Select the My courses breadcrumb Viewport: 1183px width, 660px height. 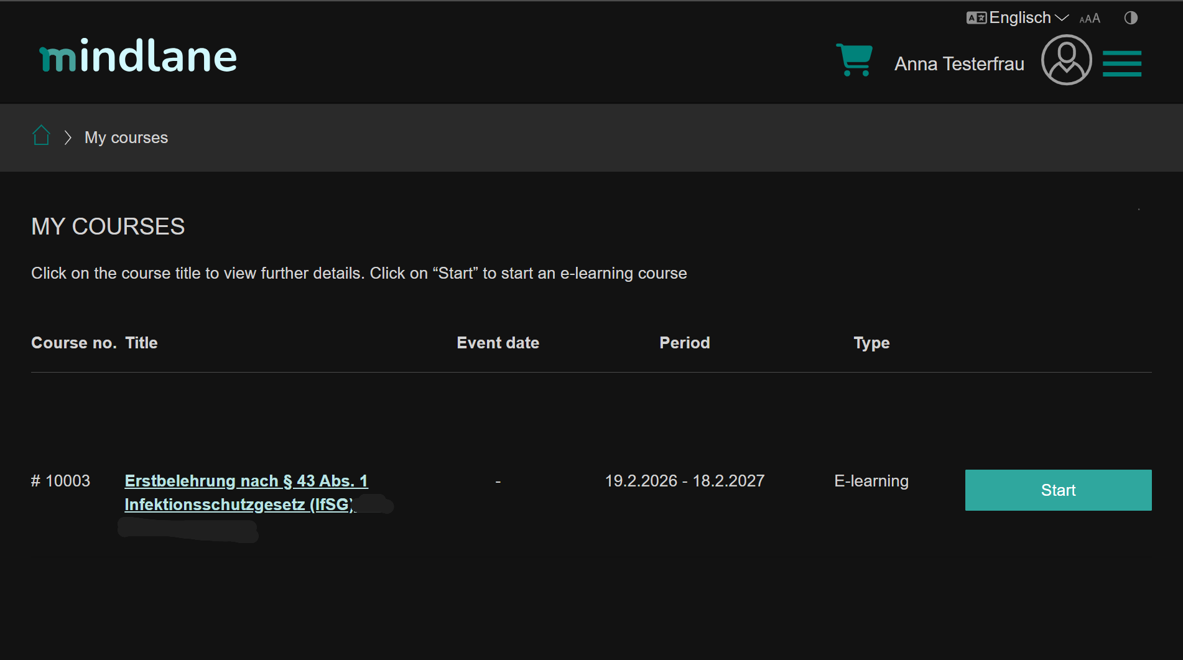point(126,137)
